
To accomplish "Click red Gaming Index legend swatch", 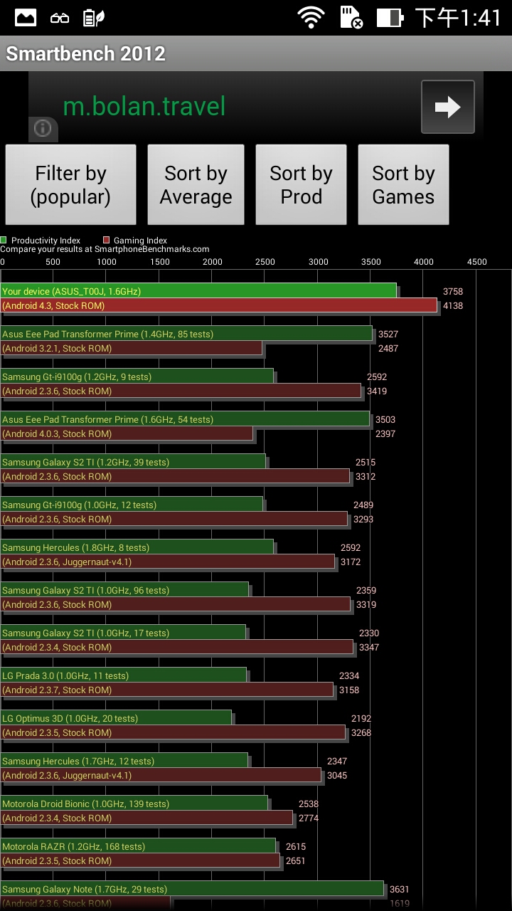I will [106, 241].
